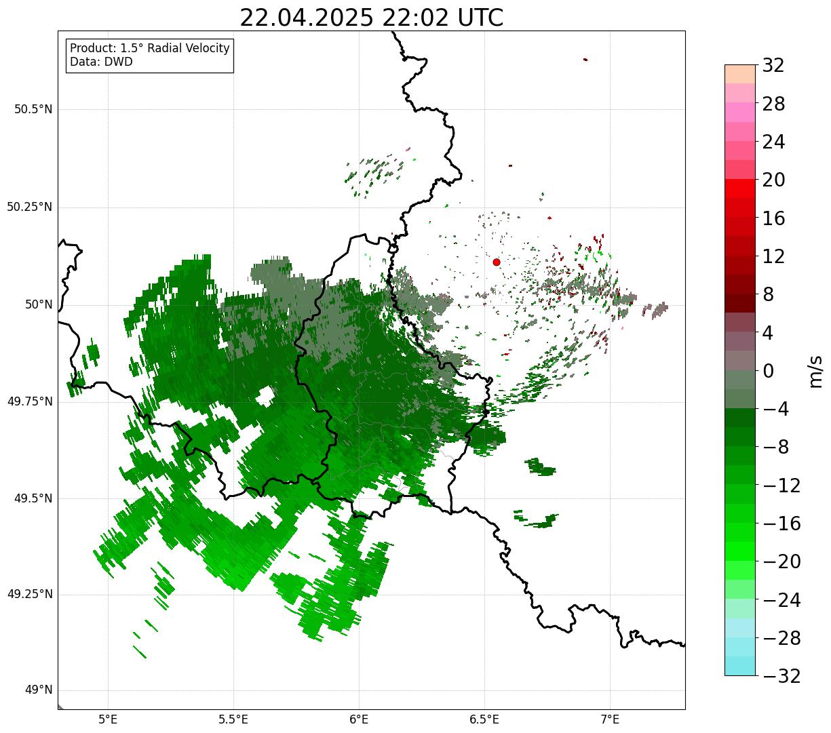Click the colorbar tick label '−16'

point(781,523)
